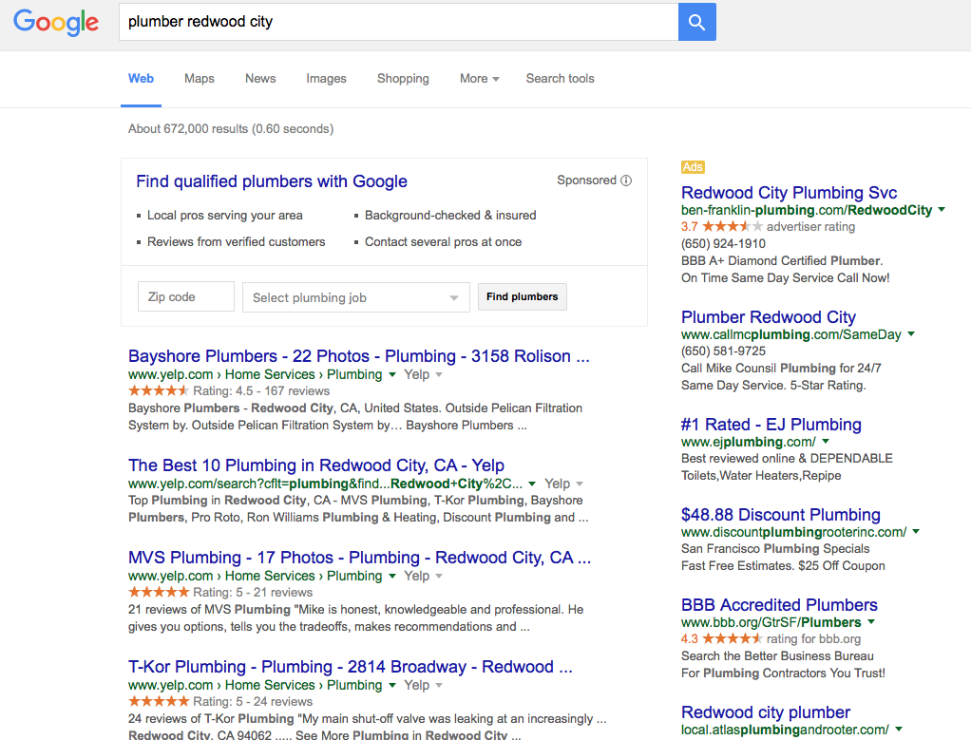Click Plumbing breadcrumb under T-Kor Plumbing
Viewport: 971px width, 740px height.
click(354, 685)
